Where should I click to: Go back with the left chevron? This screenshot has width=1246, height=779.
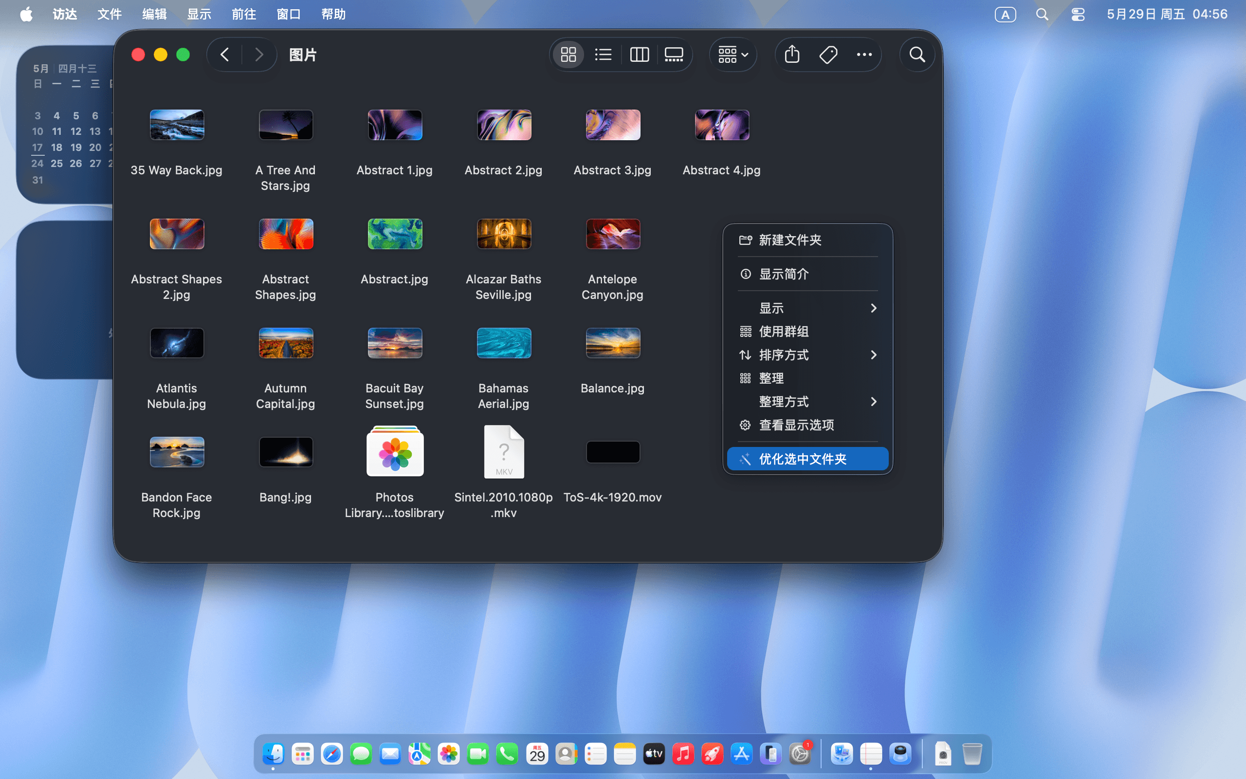point(225,55)
